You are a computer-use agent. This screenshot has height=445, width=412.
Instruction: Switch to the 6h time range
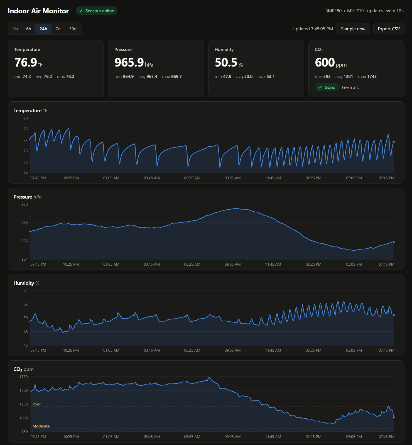29,29
